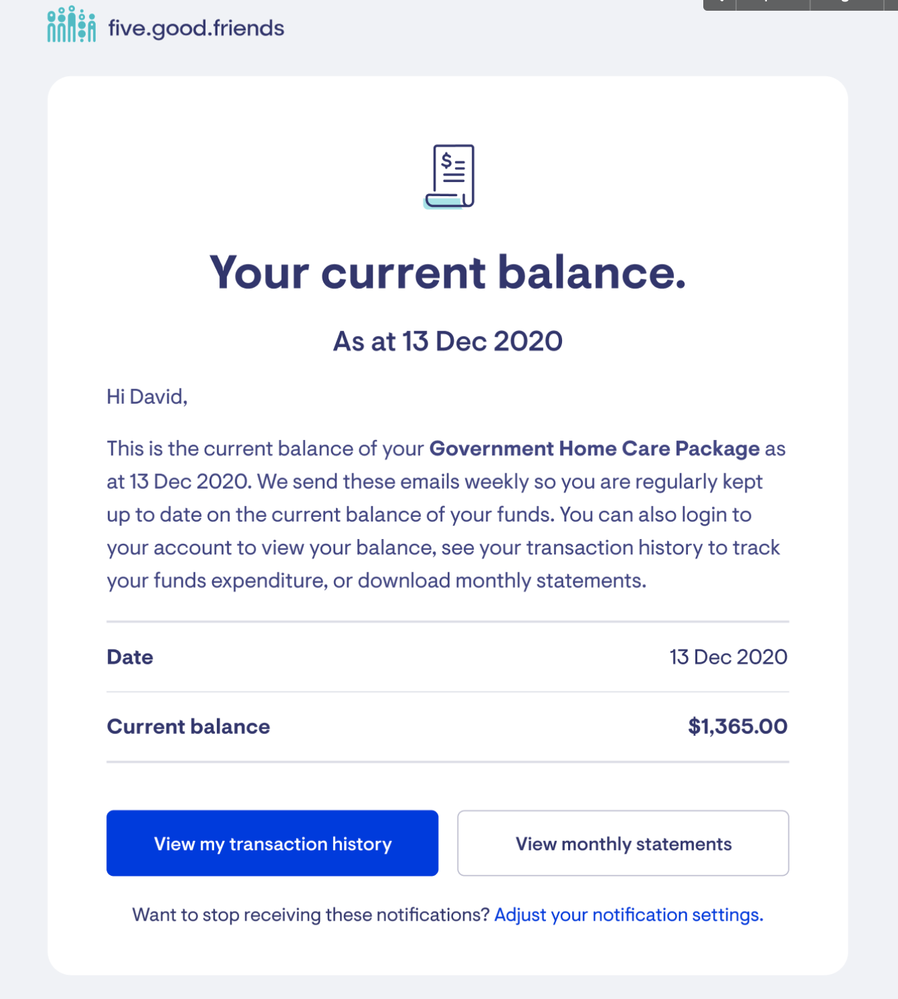Click third segment of top gray toolbar
Screen dimensions: 898x999
[x=846, y=5]
